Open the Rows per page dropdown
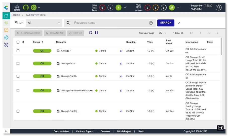The image size is (228, 136). [x=162, y=33]
